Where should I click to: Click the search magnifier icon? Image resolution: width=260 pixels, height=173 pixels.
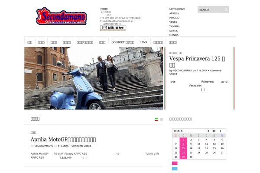226,10
